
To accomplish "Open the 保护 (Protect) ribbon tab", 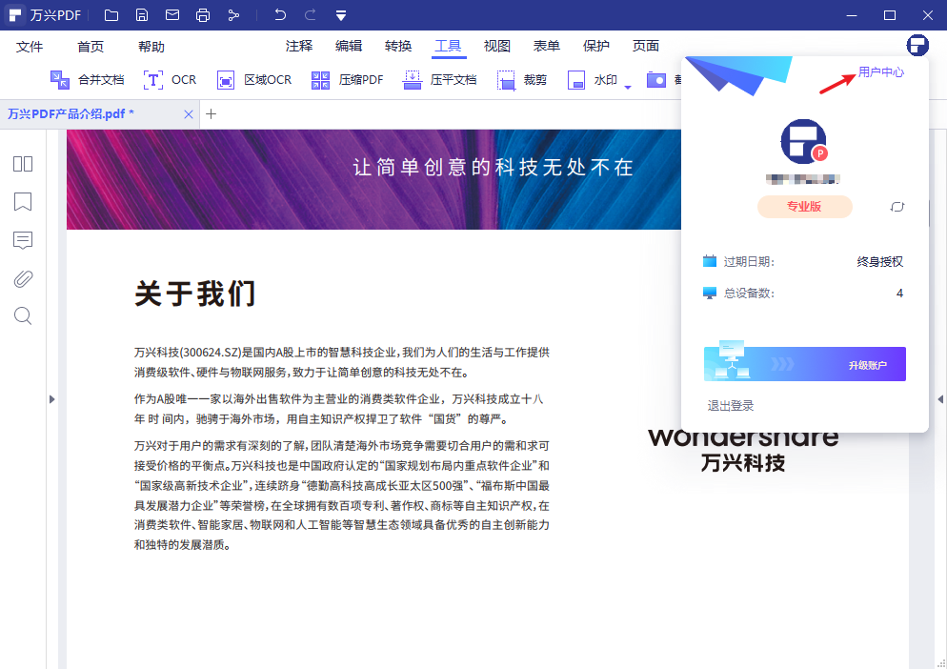I will click(595, 45).
